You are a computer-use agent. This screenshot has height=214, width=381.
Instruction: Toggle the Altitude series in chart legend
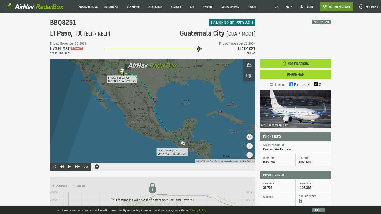(59, 186)
